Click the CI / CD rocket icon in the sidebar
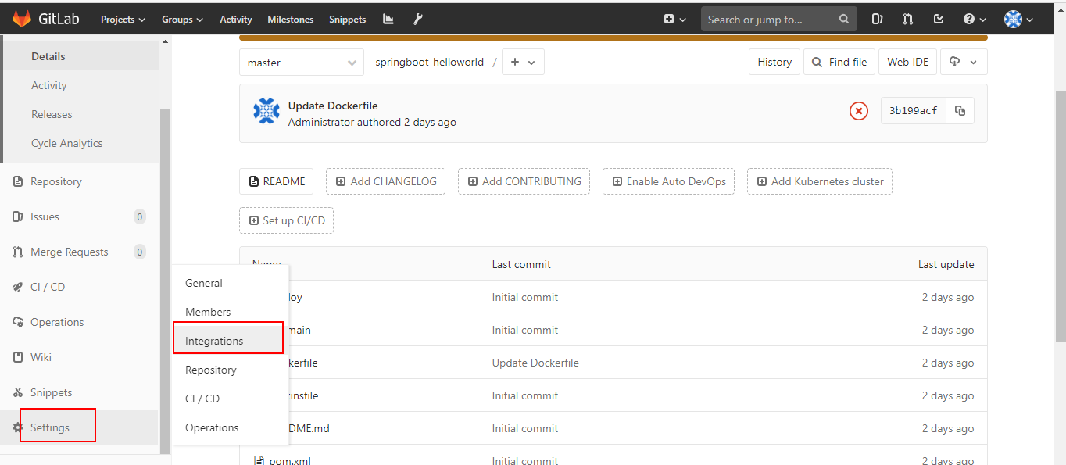1066x465 pixels. (x=18, y=287)
